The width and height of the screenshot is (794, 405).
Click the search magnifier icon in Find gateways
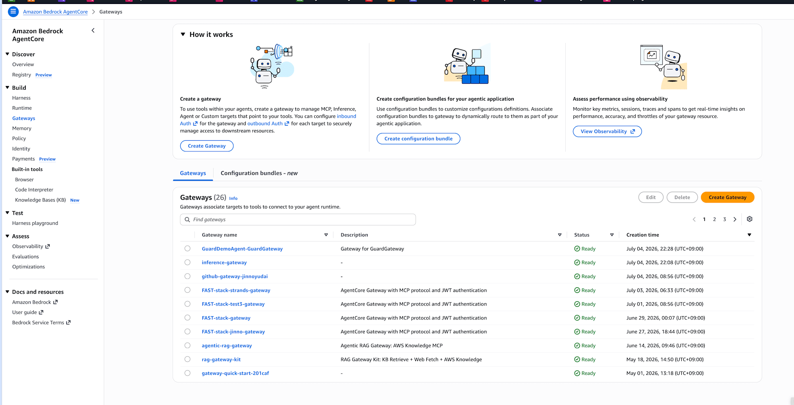(187, 220)
